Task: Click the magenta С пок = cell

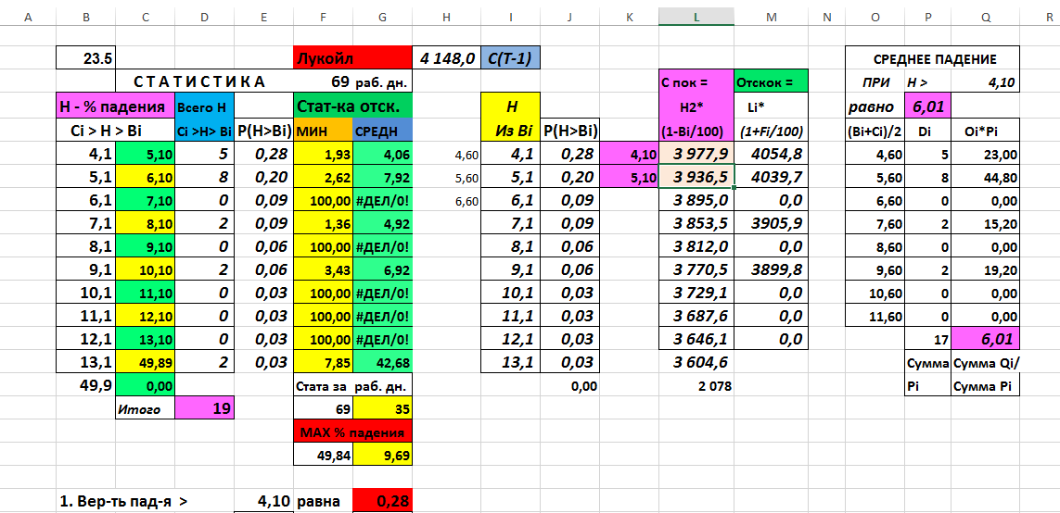Action: [696, 81]
